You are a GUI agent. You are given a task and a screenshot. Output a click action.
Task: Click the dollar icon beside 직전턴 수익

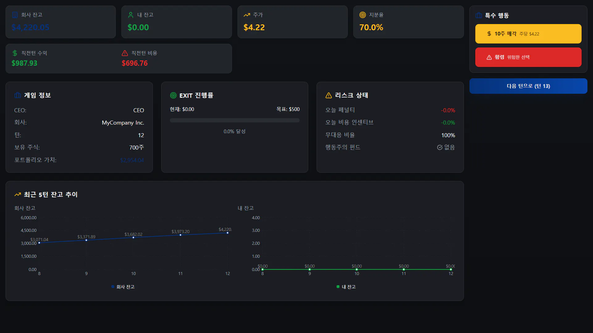15,53
